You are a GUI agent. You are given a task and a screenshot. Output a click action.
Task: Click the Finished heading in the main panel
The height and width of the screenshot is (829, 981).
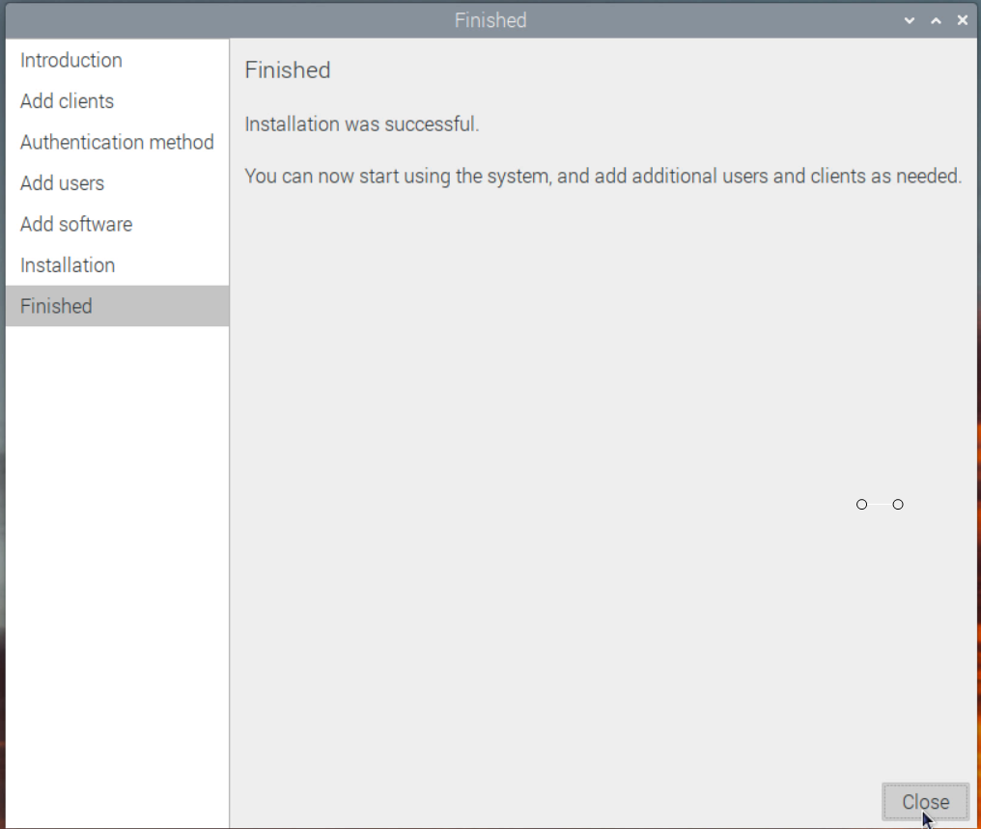point(287,70)
